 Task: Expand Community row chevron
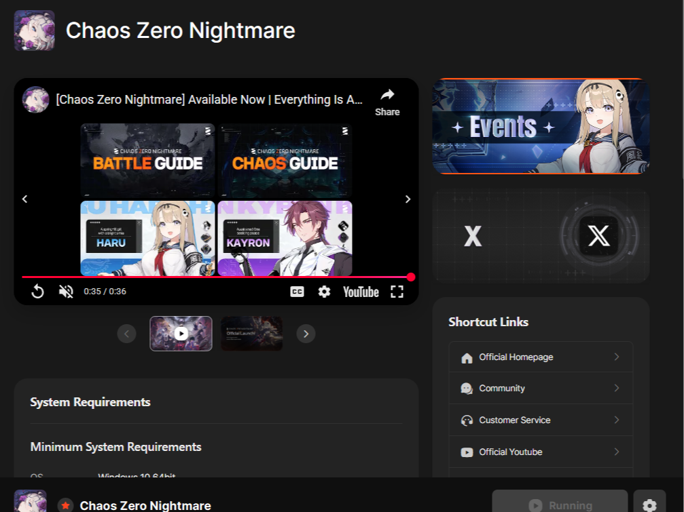point(617,388)
